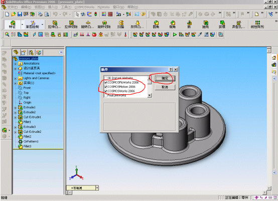278x201 pixels.
Task: Click the green Run analysis arrow icon
Action: click(175, 35)
